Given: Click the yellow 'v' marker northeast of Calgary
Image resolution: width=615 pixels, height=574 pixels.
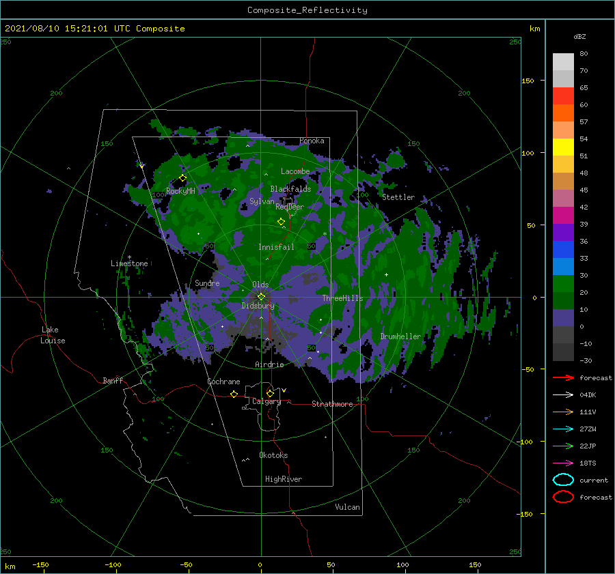Looking at the screenshot, I should click(284, 390).
